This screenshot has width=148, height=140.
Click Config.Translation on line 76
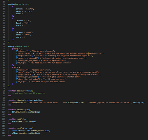point(17,46)
